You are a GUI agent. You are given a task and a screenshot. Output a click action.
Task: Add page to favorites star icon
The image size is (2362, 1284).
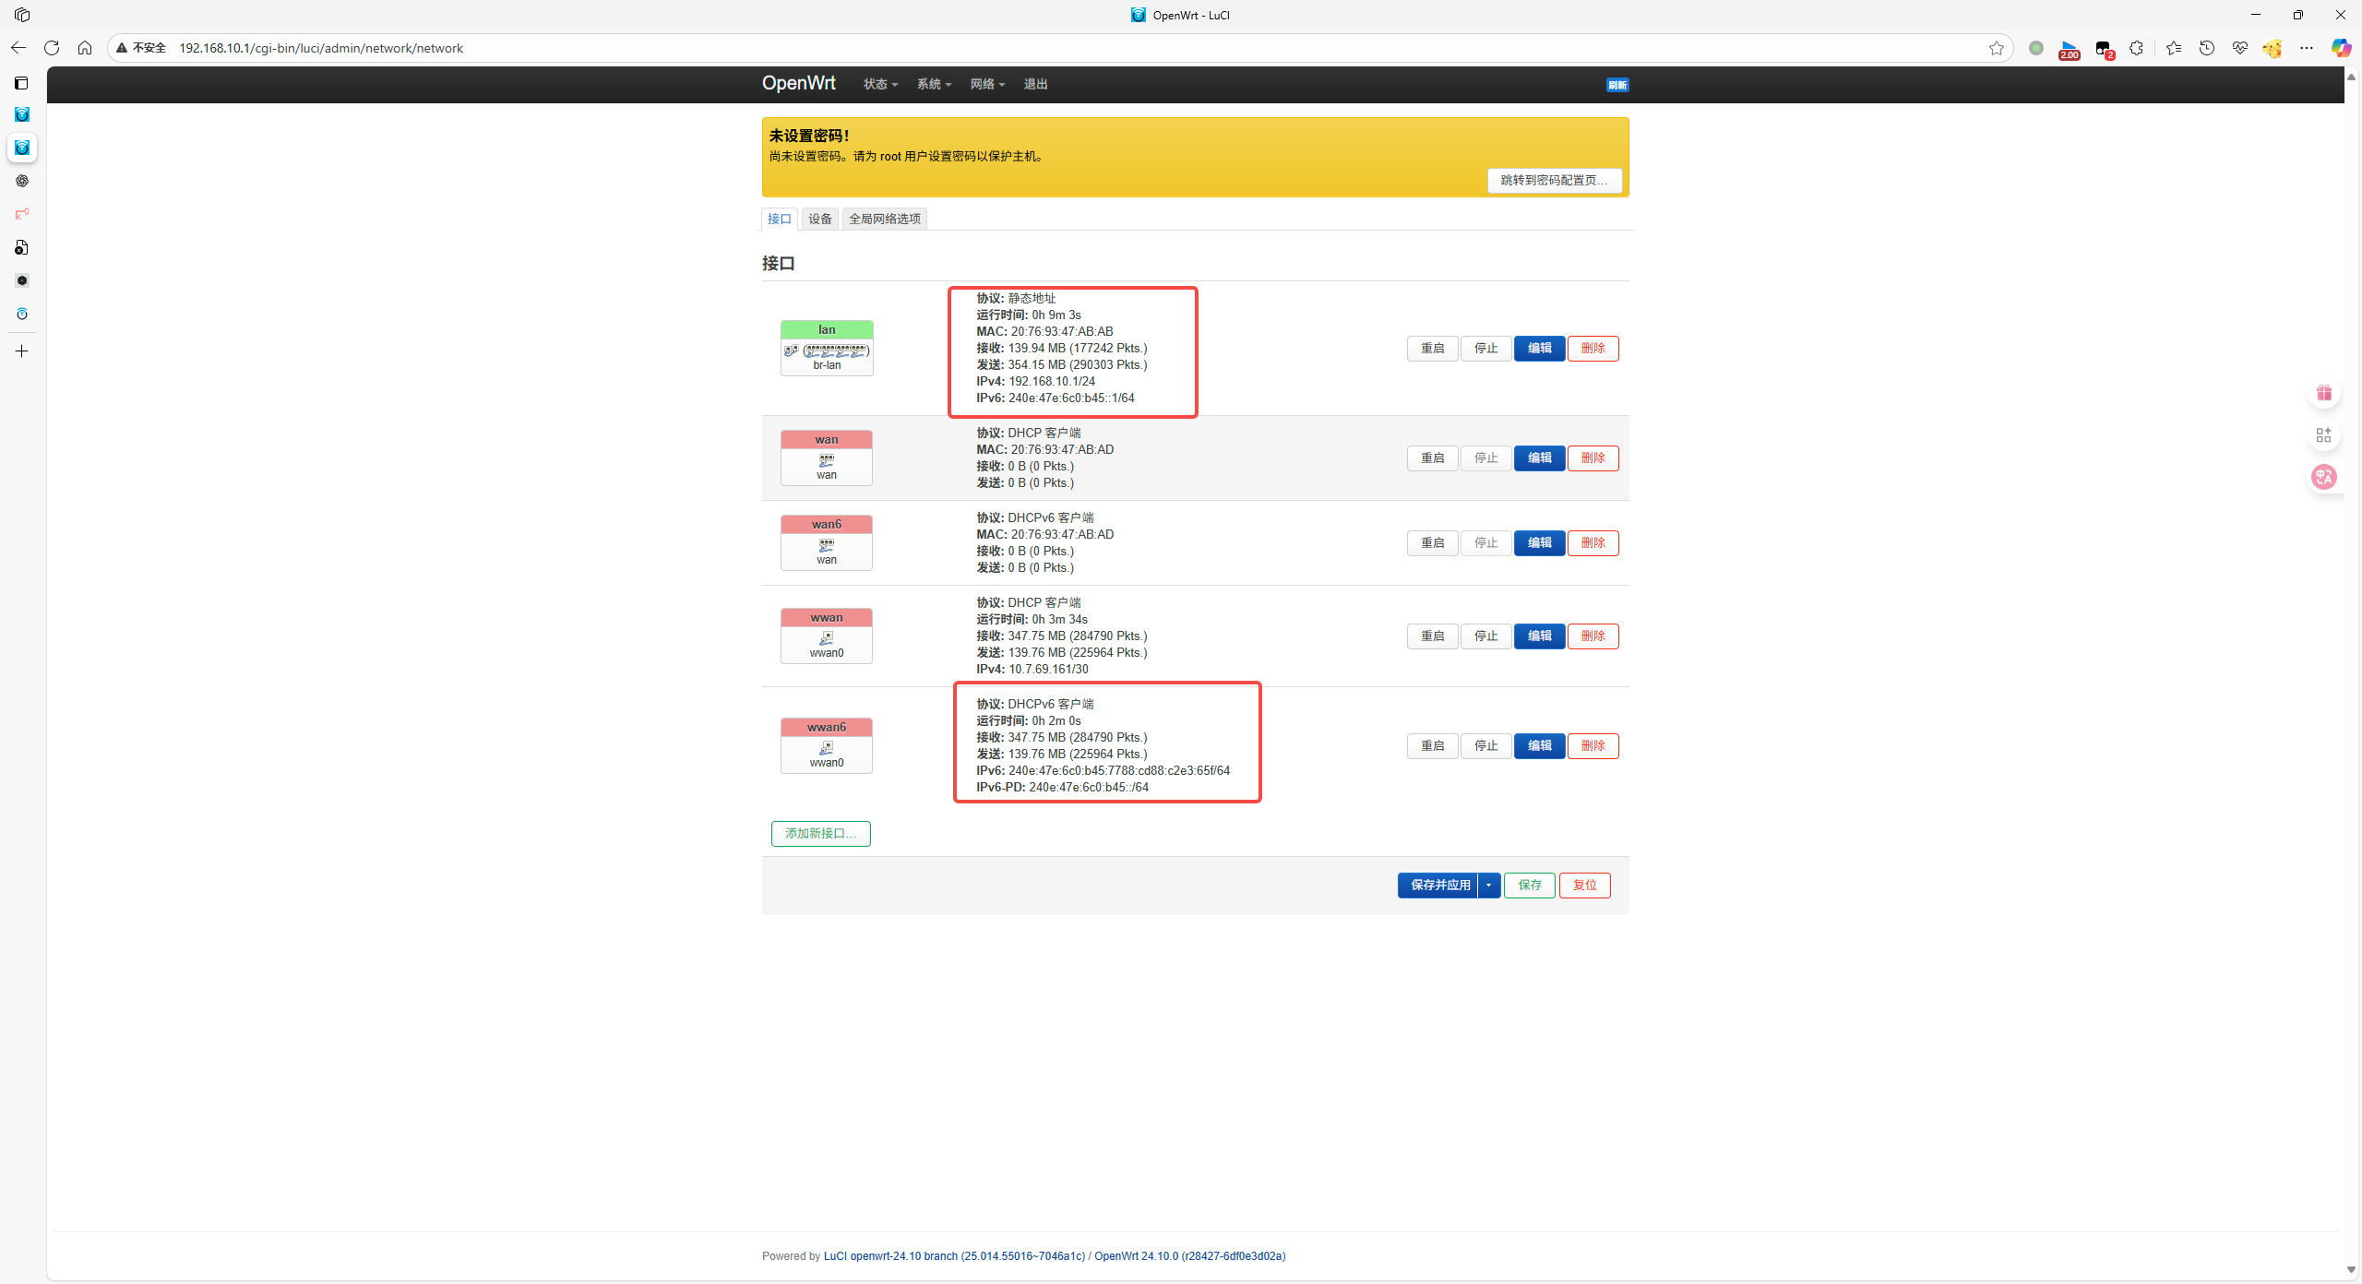tap(1996, 48)
